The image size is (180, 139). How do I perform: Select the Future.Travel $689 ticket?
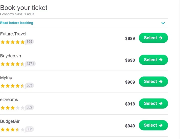click(153, 38)
